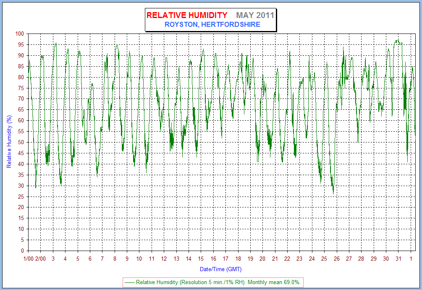The image size is (422, 290).
Task: Select day 26 on the date axis
Action: (x=336, y=259)
